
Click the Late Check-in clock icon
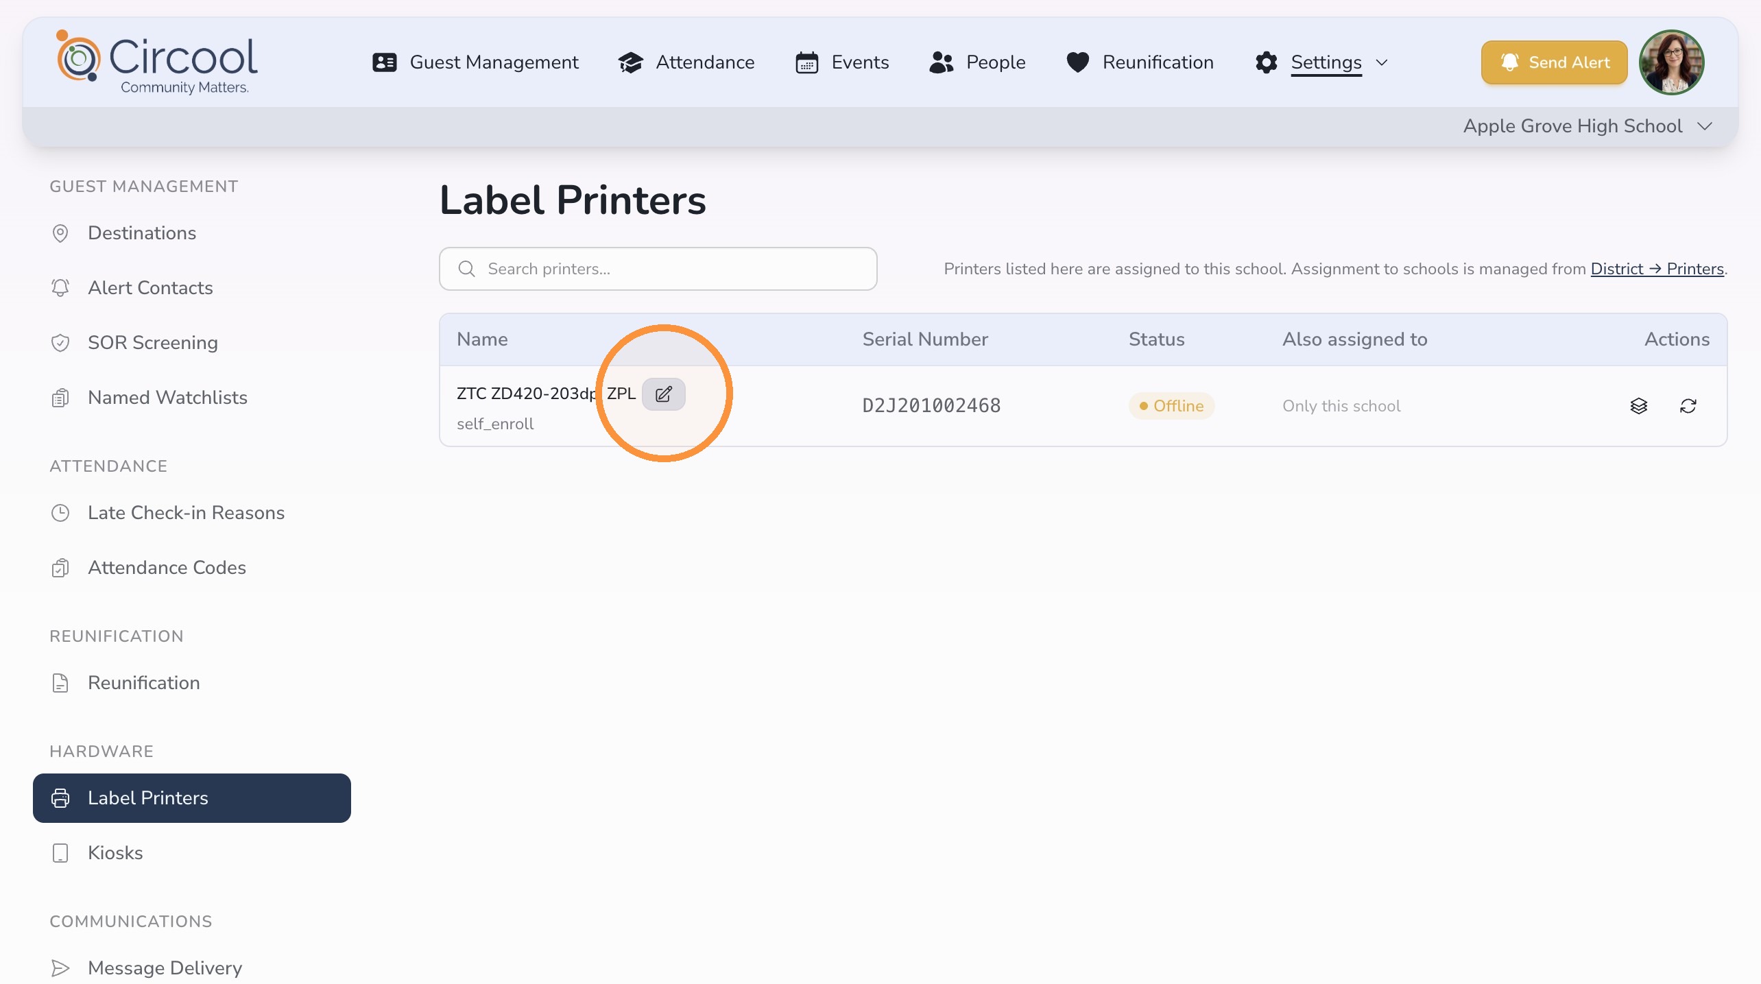tap(60, 513)
